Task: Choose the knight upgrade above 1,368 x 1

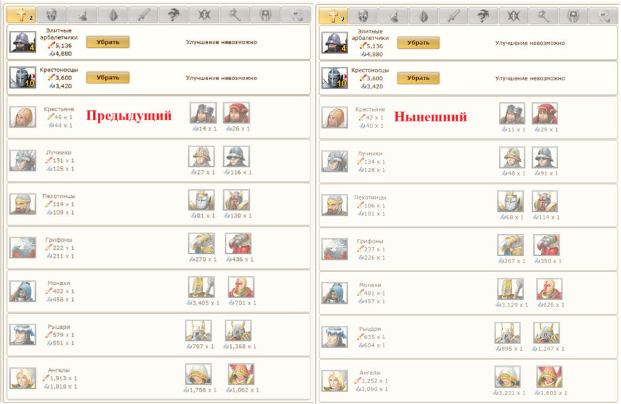Action: pos(238,331)
